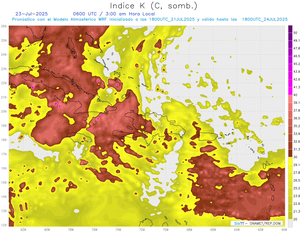Click the colorbar value label "33.9"
Image resolution: width=302 pixels, height=233 pixels.
(296, 134)
